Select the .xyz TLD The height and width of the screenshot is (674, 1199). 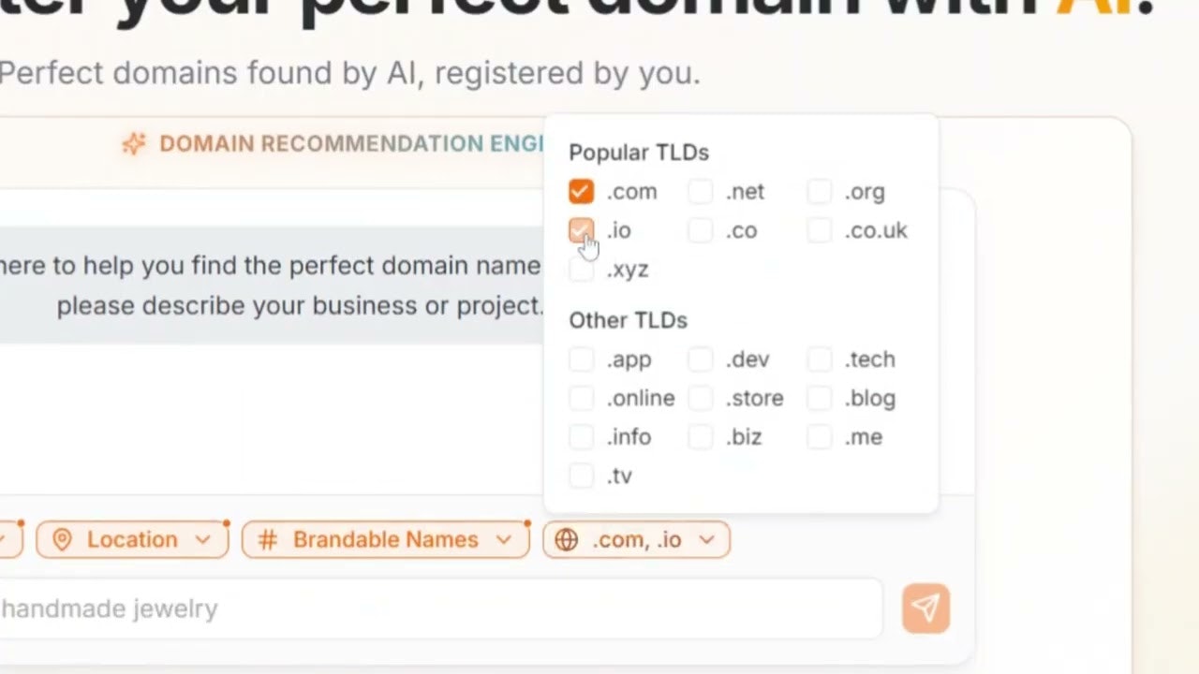coord(581,269)
